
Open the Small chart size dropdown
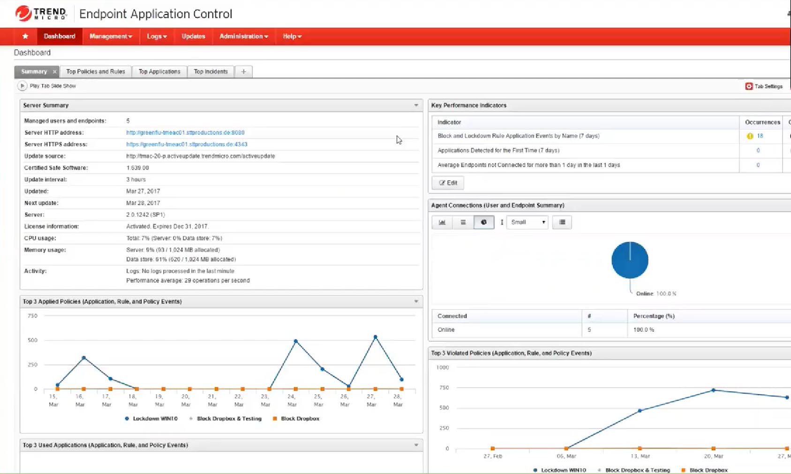tap(527, 222)
